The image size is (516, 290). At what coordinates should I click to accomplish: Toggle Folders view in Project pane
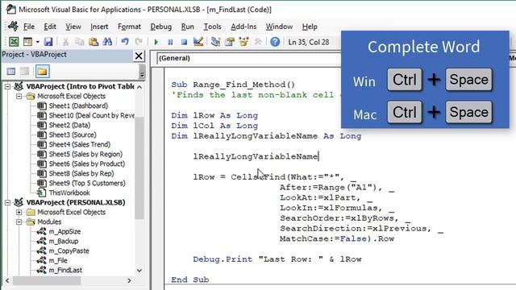tap(42, 72)
